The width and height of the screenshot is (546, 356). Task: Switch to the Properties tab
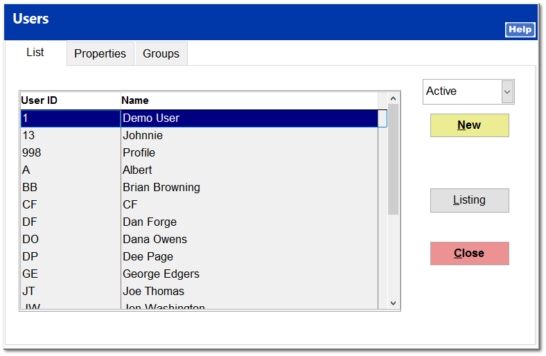click(x=100, y=53)
